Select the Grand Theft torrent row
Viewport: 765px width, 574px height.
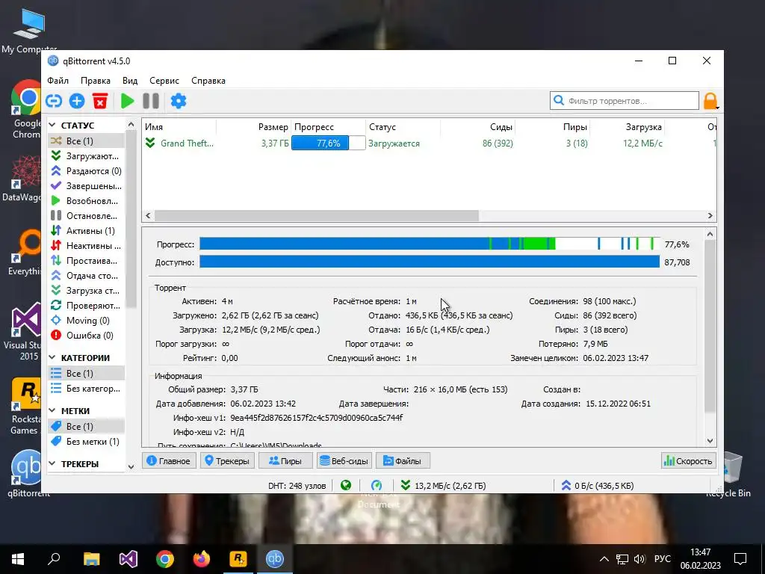coord(430,143)
